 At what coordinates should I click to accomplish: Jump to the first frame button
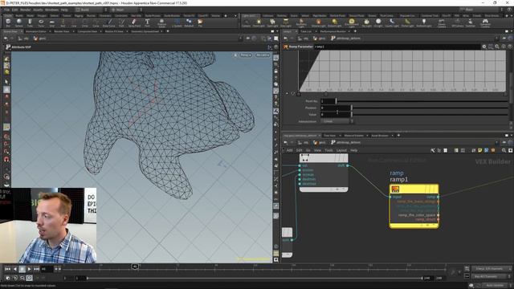(x=7, y=269)
